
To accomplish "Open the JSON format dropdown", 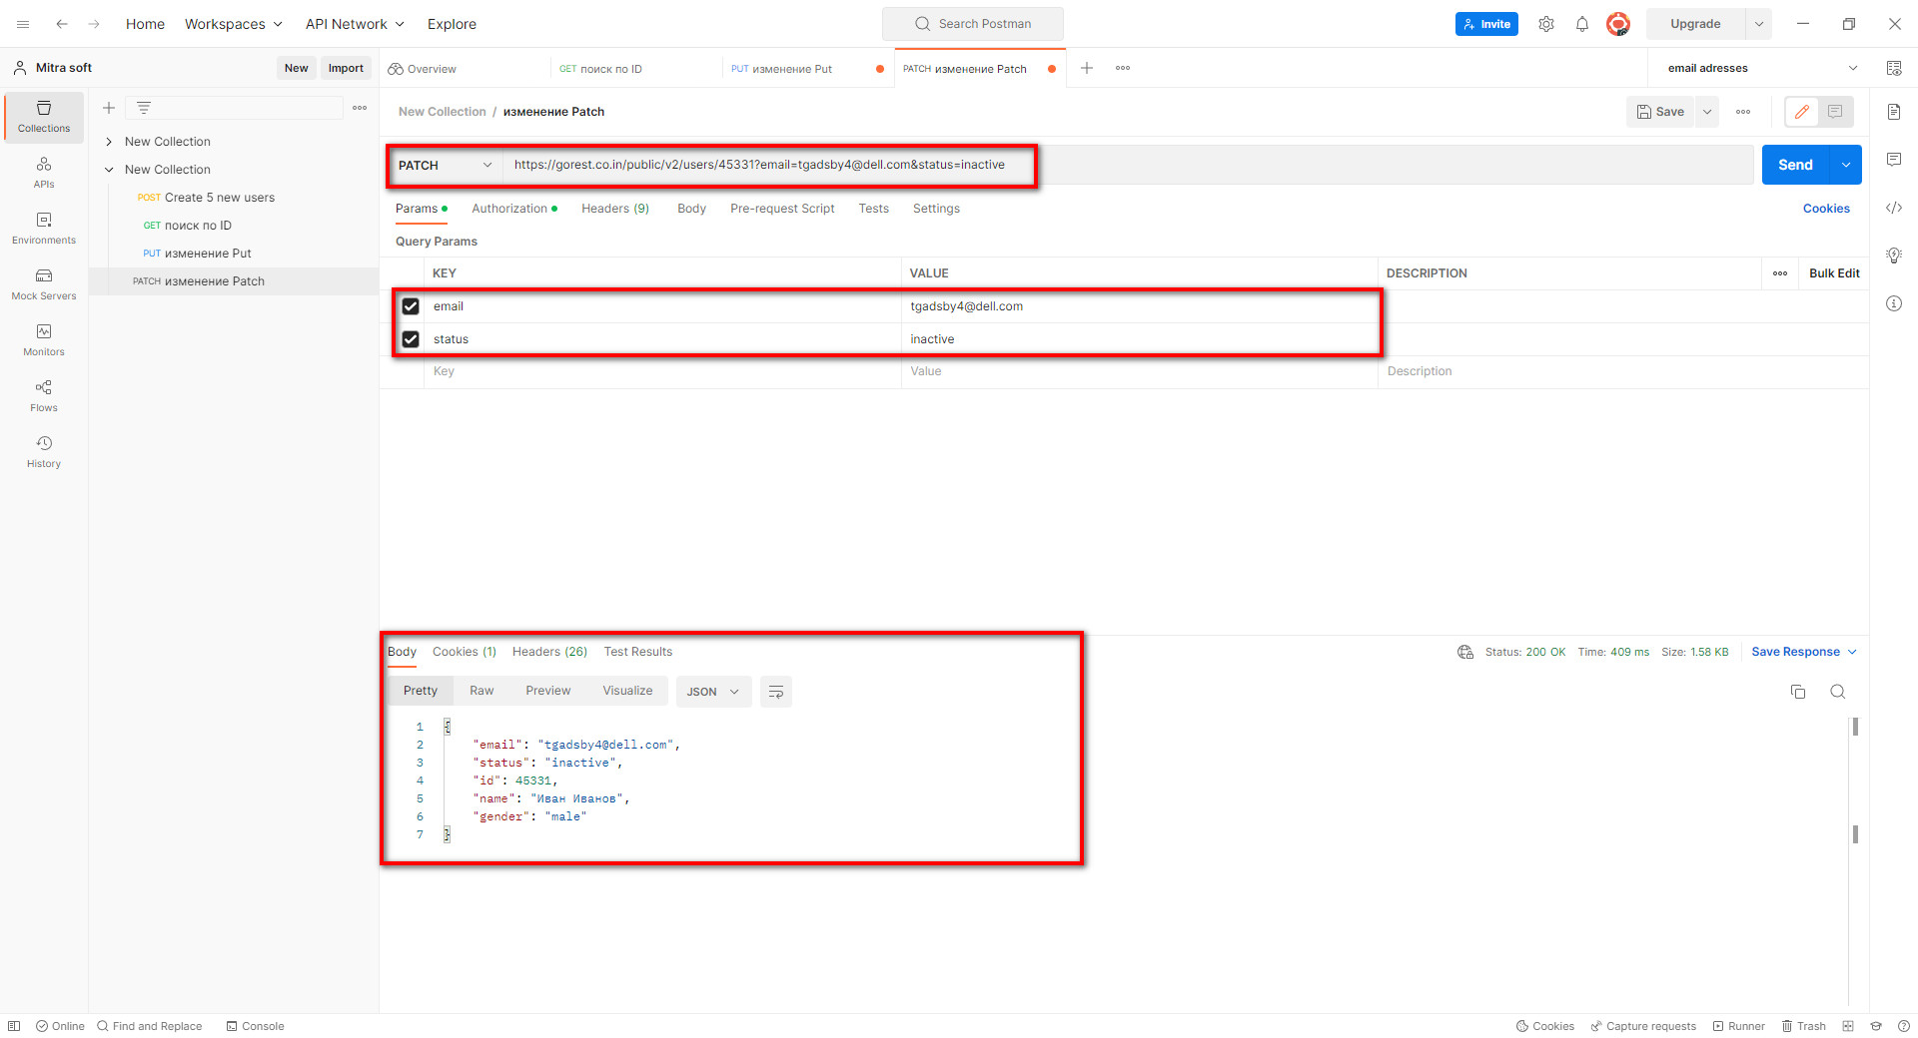I will click(713, 692).
